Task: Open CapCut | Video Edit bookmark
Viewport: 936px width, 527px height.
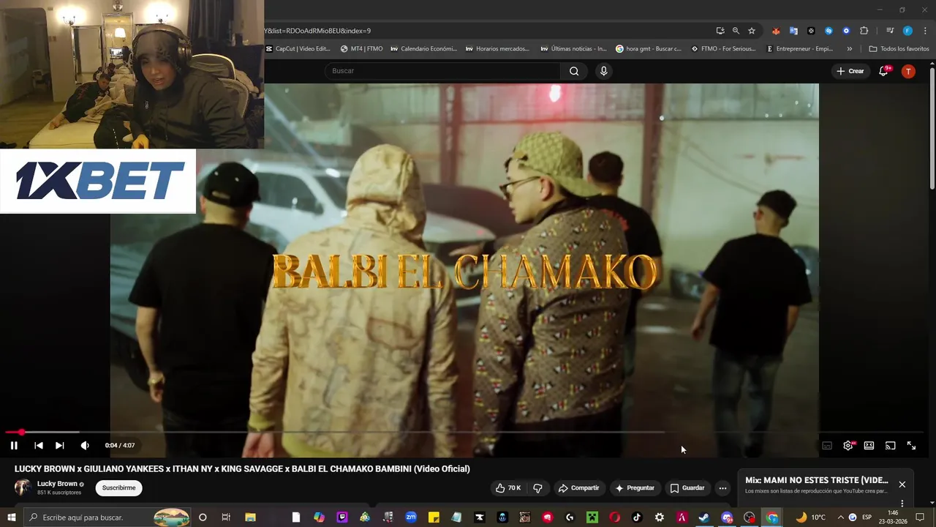Action: click(x=298, y=49)
